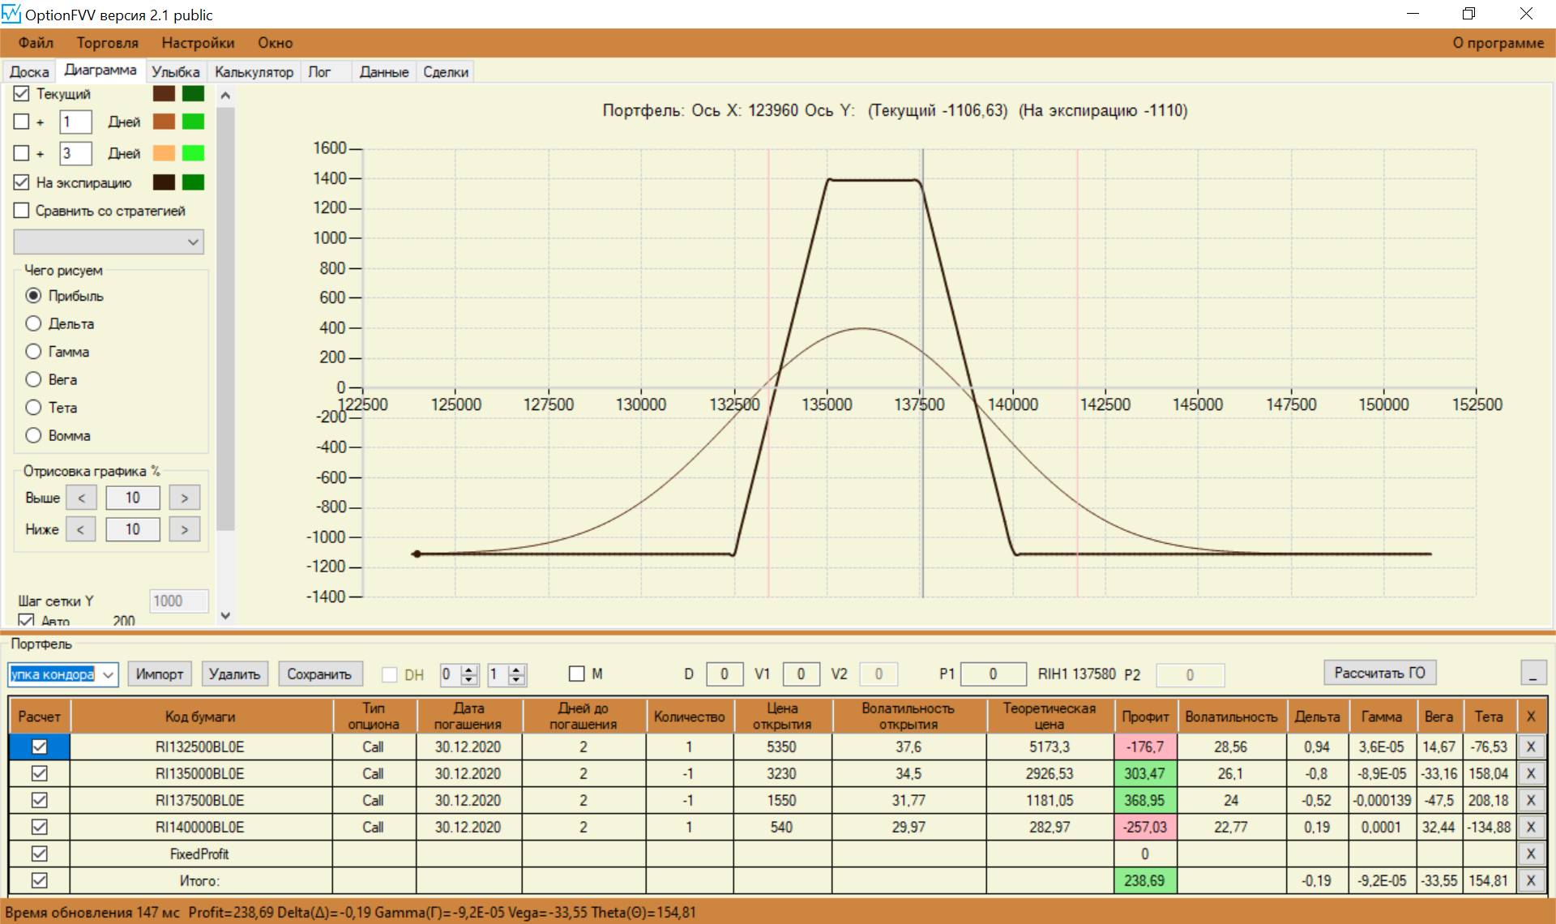
Task: Collapse portfolio panel with underscore button
Action: [1532, 674]
